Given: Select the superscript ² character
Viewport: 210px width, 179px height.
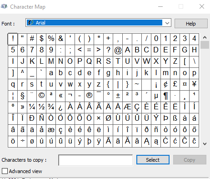Looking at the screenshot, I should point(127,96).
